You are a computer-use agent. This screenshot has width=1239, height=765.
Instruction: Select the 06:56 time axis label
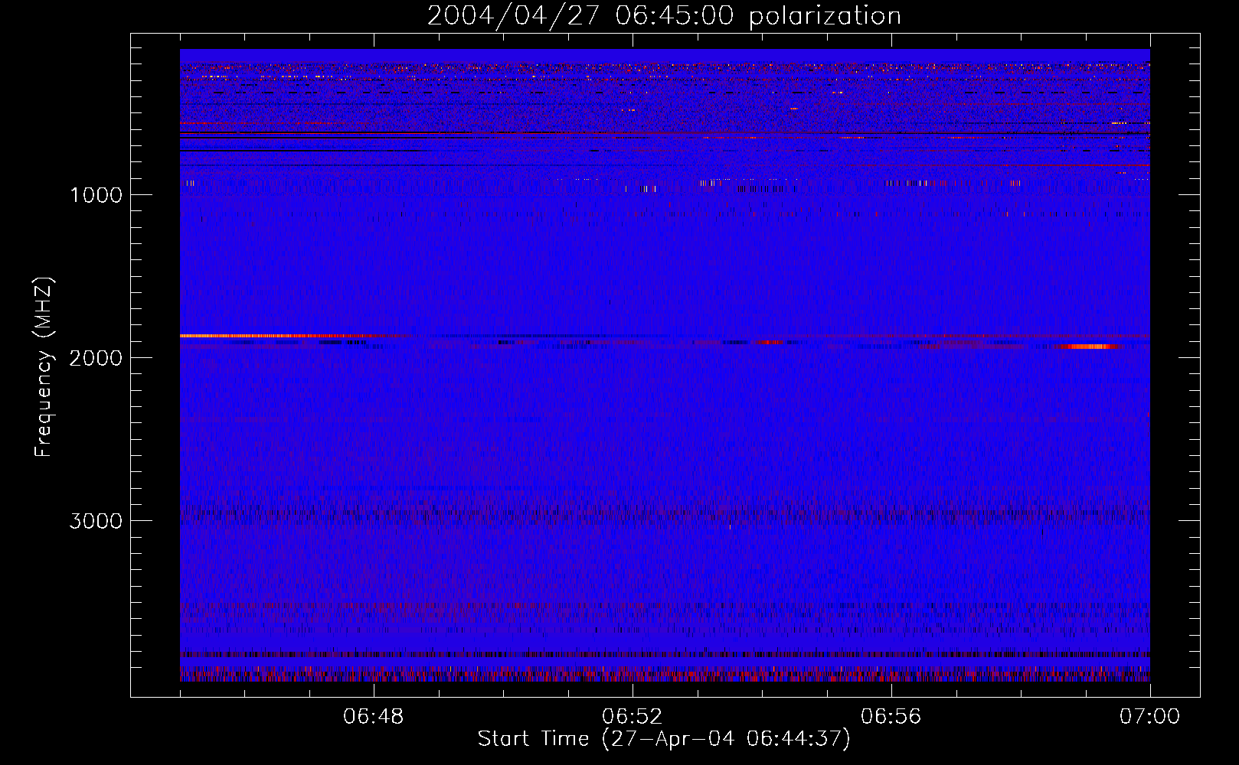(891, 717)
